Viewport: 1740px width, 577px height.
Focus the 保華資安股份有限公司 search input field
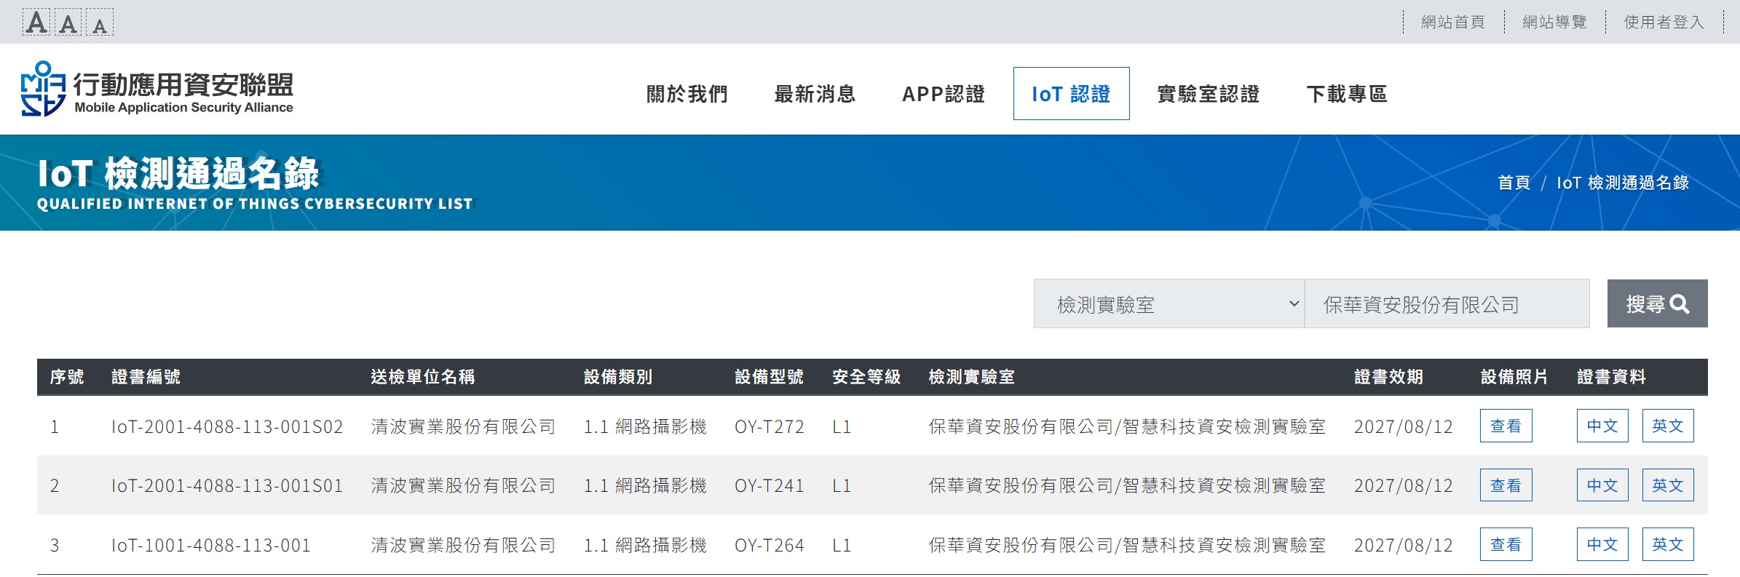(1447, 303)
